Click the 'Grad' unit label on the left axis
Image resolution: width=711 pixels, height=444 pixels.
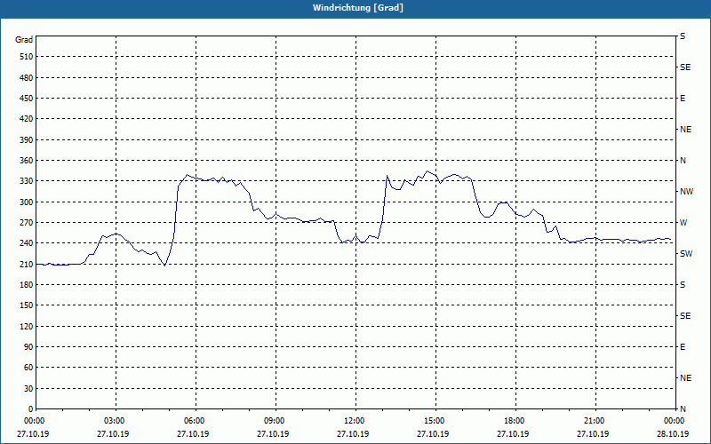(x=24, y=40)
